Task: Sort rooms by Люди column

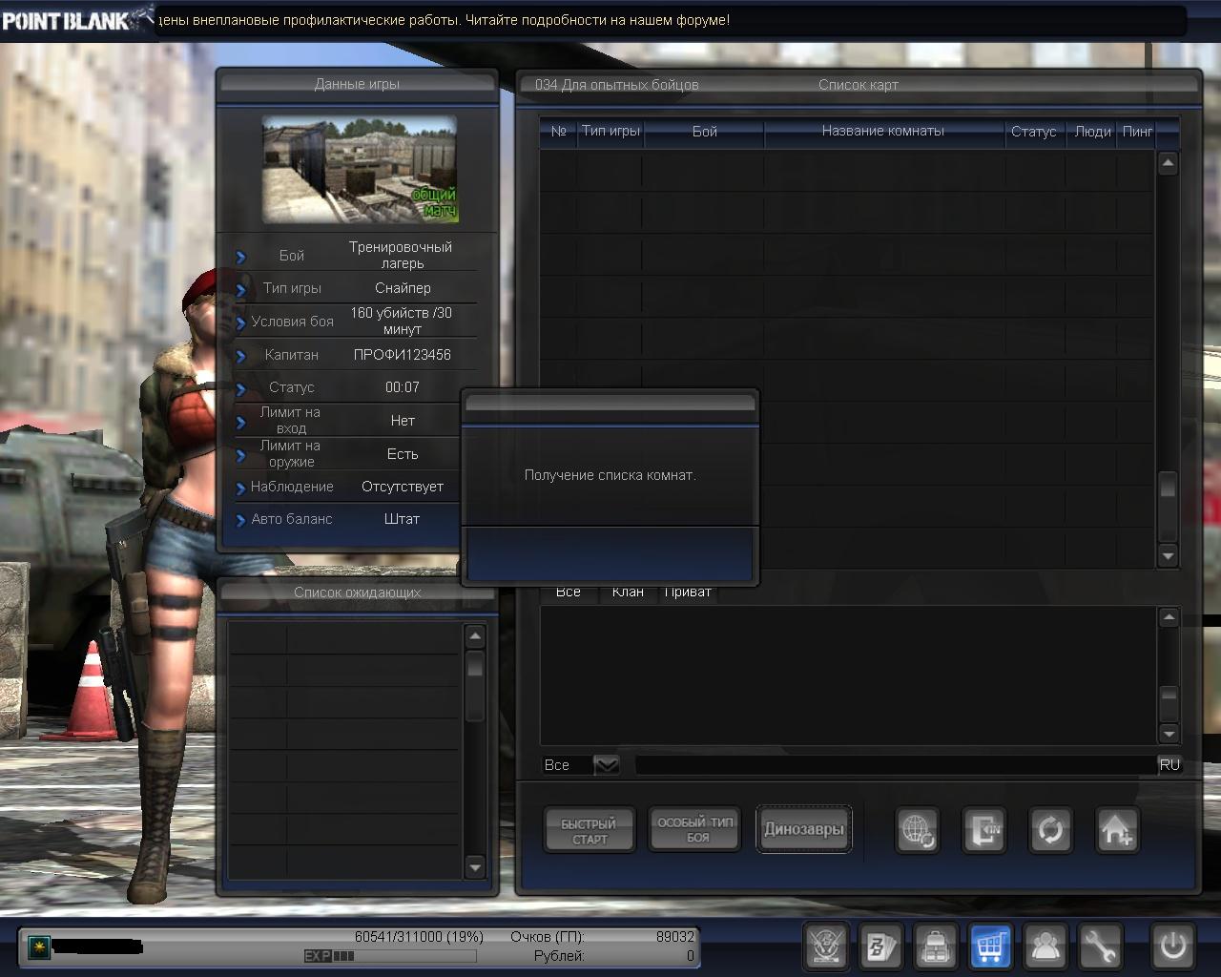Action: click(x=1092, y=132)
